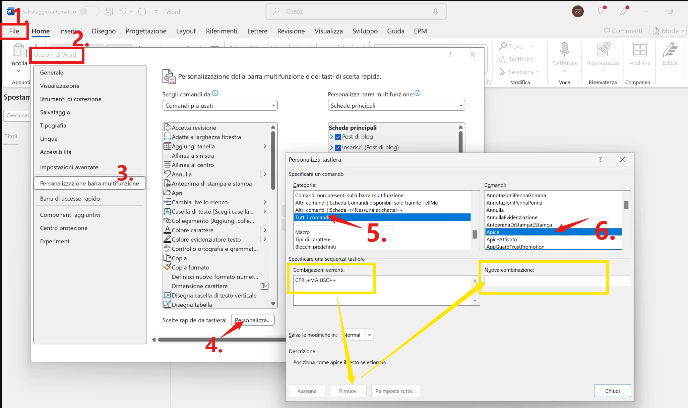Open the Schede principali dropdown
This screenshot has height=408, width=688.
click(x=396, y=105)
